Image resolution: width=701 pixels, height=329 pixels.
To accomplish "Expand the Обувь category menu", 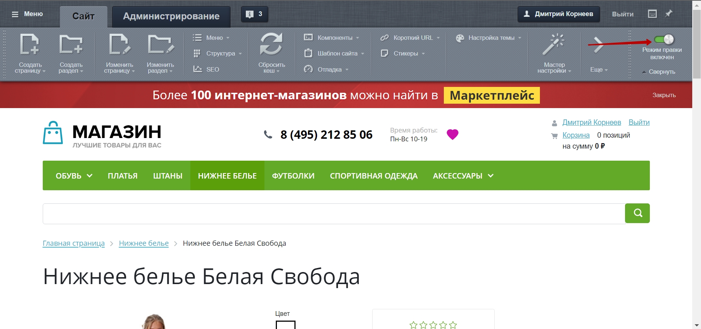I will click(x=74, y=176).
